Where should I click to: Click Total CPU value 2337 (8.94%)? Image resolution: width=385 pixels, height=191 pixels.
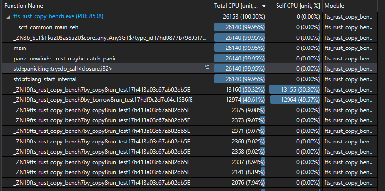(248, 162)
